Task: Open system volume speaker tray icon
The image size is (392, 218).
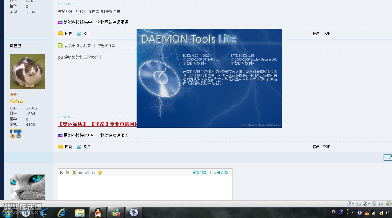Action: [x=387, y=213]
